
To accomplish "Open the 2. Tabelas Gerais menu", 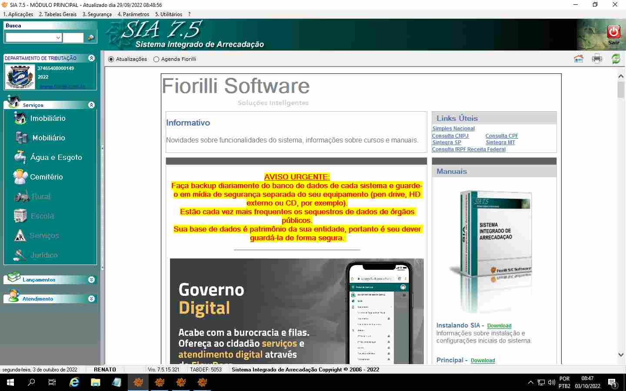I will [x=57, y=14].
